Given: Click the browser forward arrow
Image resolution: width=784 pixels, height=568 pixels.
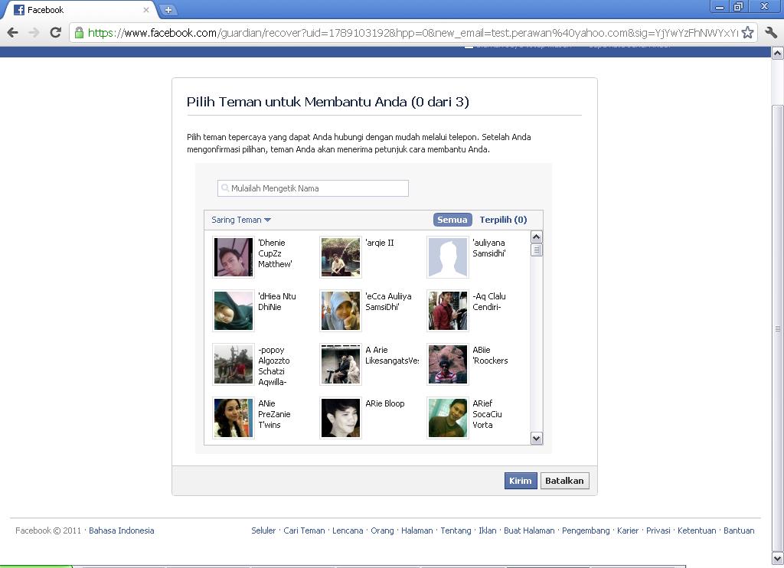Looking at the screenshot, I should [34, 33].
